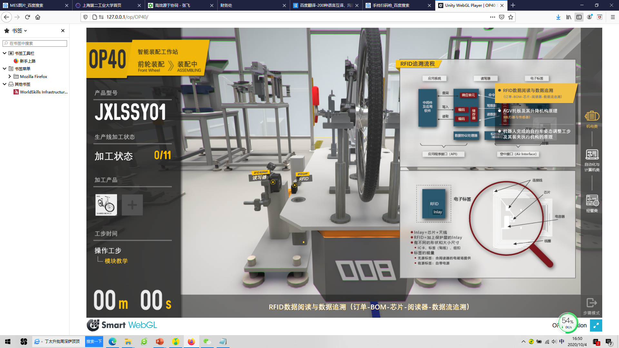Image resolution: width=619 pixels, height=348 pixels.
Task: Select the shared bicycle product thumbnail
Action: (106, 205)
